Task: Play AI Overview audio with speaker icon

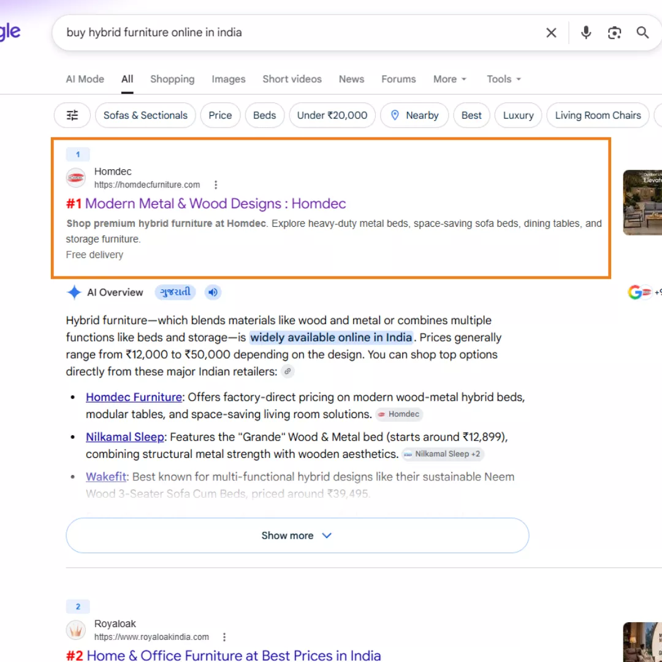Action: pos(213,292)
